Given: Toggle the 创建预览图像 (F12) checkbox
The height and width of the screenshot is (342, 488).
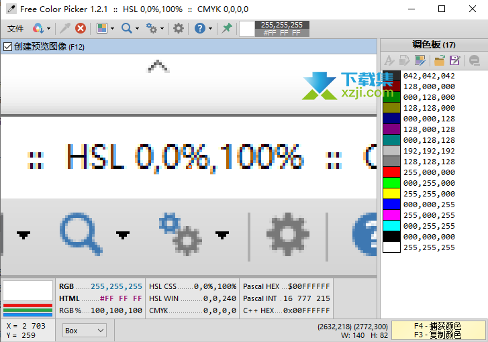Looking at the screenshot, I should pyautogui.click(x=8, y=47).
